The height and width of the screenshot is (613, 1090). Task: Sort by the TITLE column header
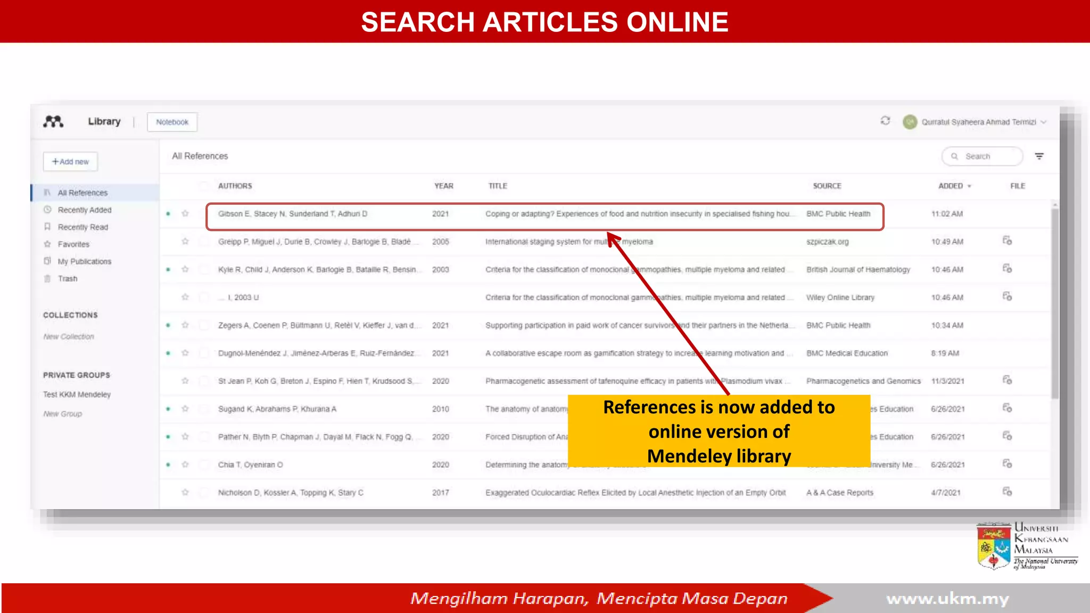498,186
